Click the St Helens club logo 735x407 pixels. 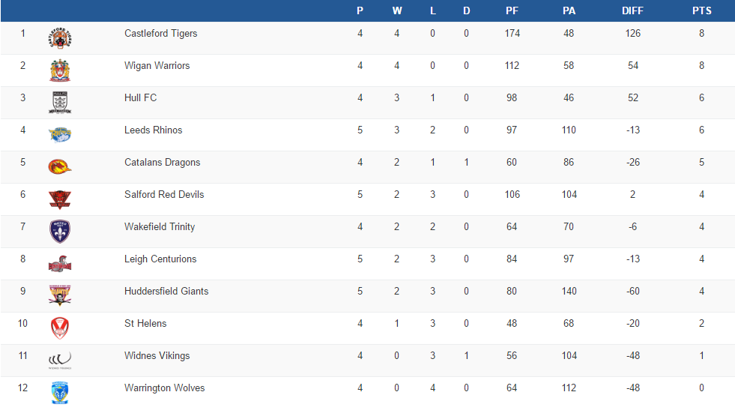(x=60, y=328)
